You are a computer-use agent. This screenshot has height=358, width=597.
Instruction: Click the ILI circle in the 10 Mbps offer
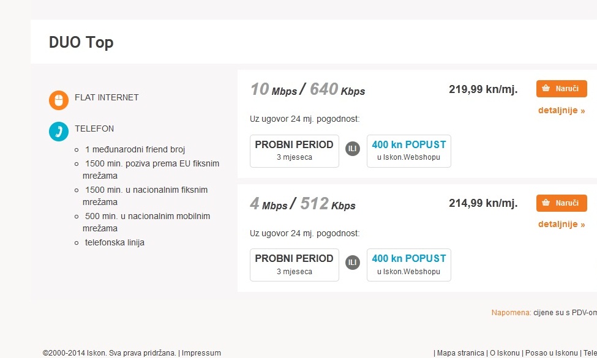353,149
